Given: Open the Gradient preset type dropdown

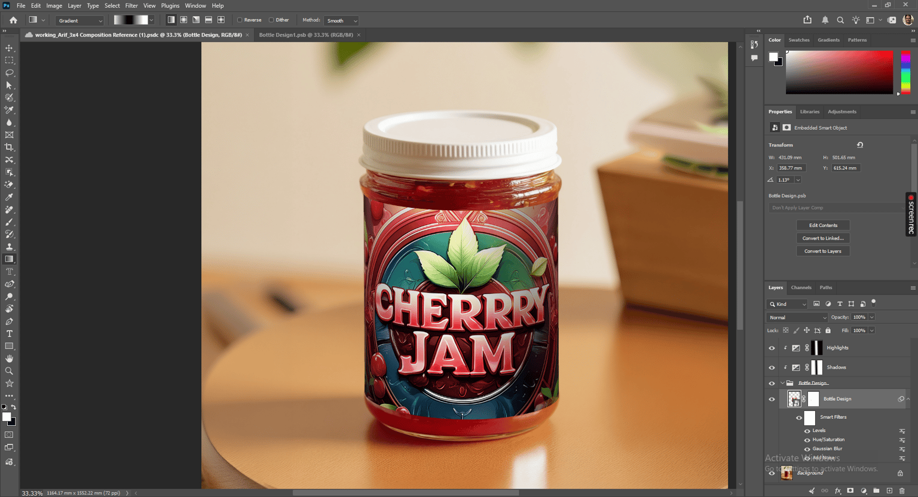Looking at the screenshot, I should [80, 20].
